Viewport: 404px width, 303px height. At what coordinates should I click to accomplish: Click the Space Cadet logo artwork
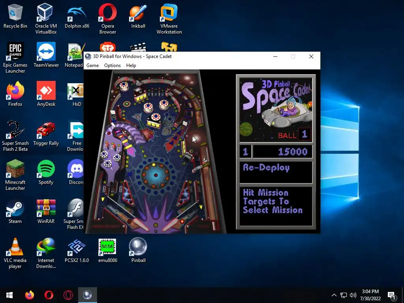pyautogui.click(x=276, y=110)
